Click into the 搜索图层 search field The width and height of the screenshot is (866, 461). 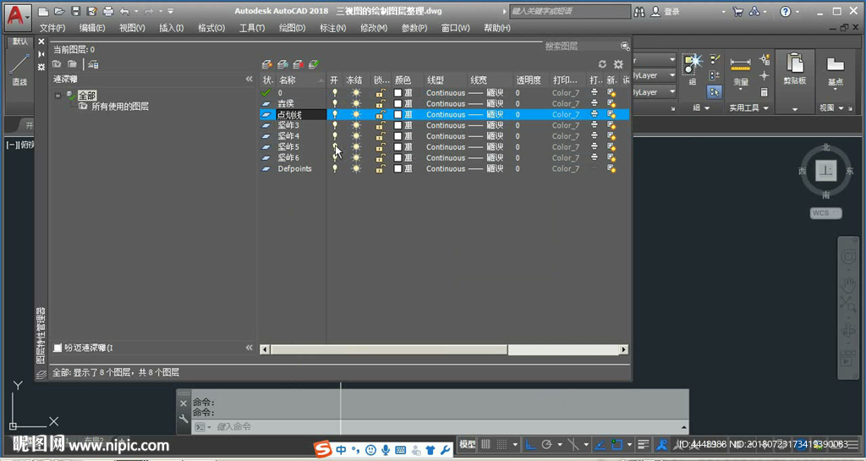point(581,47)
